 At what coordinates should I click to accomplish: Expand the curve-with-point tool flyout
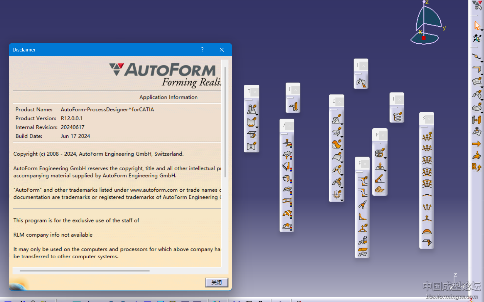pyautogui.click(x=477, y=57)
